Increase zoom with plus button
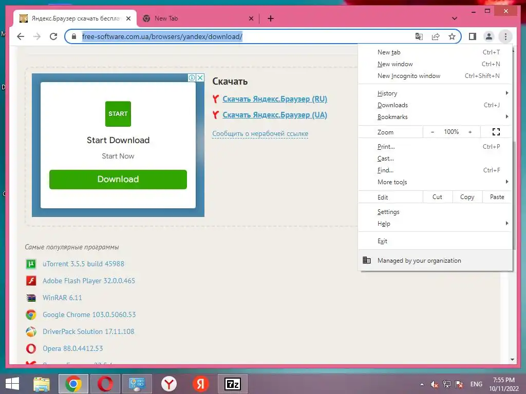Viewport: 526px width, 394px height. (x=470, y=132)
